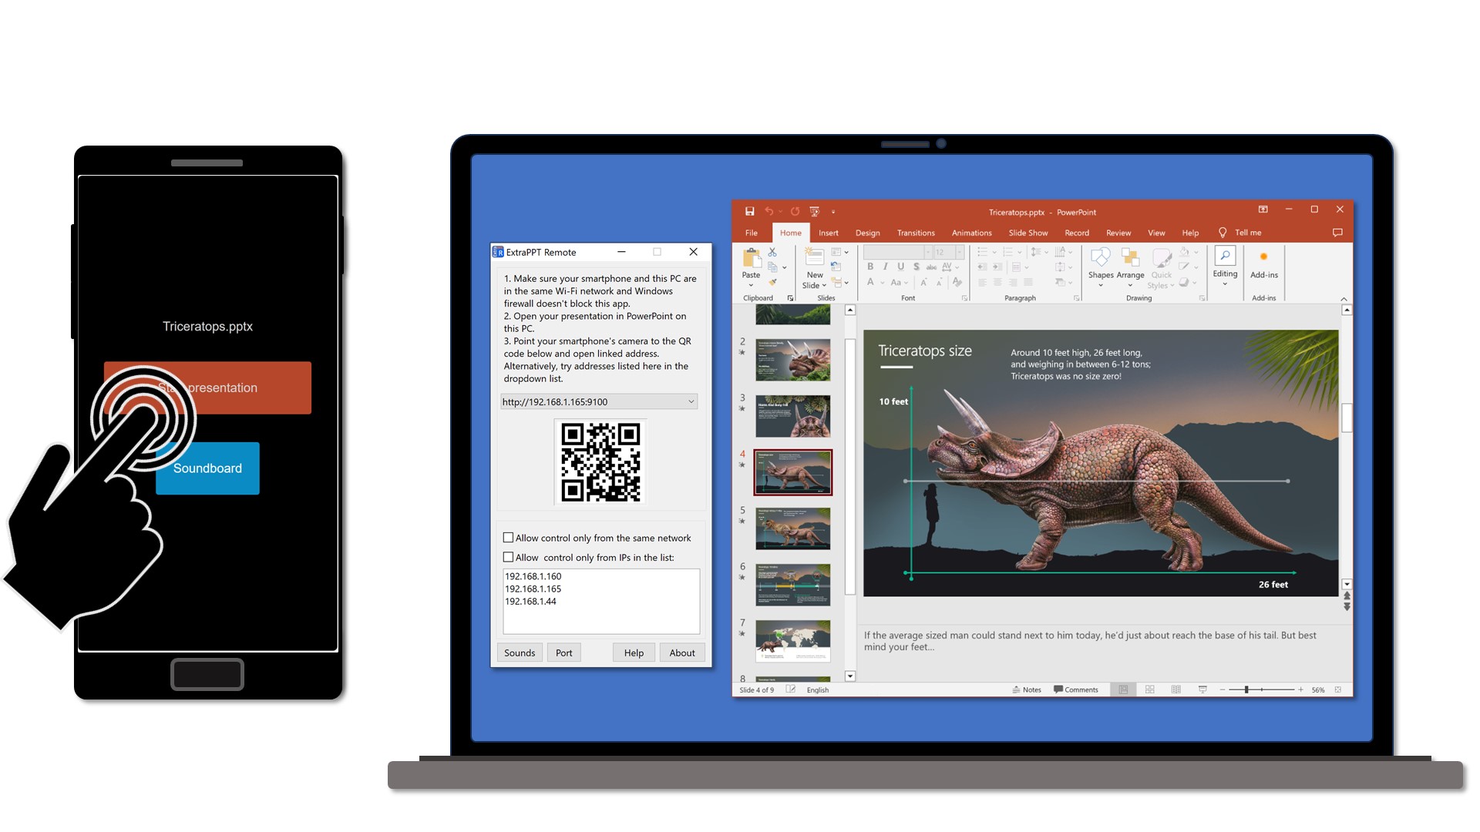Click the spell check icon in status bar
This screenshot has width=1480, height=832.
[x=790, y=689]
